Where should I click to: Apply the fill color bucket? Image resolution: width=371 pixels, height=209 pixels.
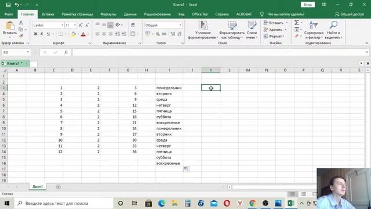74,34
